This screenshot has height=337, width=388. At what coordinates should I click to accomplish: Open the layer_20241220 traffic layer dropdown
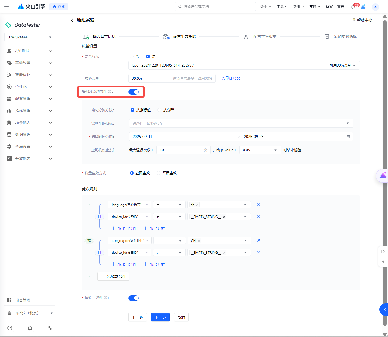(x=244, y=65)
